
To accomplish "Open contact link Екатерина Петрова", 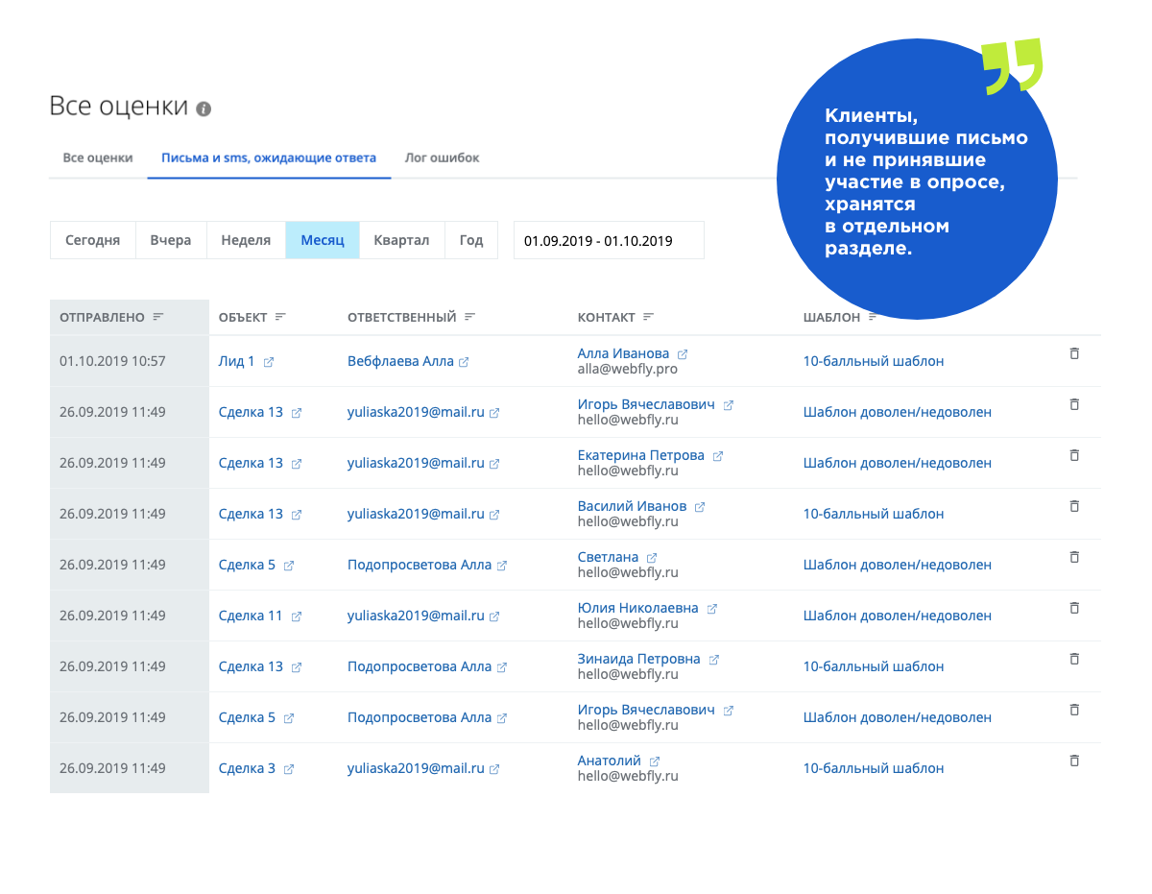I will pos(641,455).
